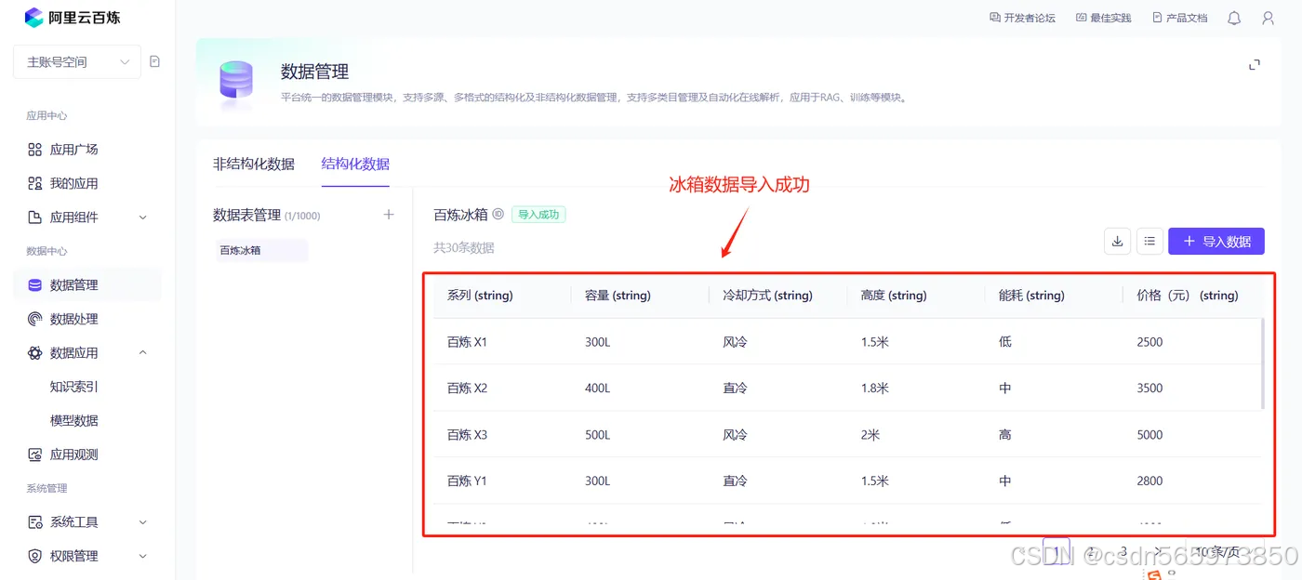1302x580 pixels.
Task: Click the info icon next to 百炼冰箱 title
Action: click(x=498, y=214)
